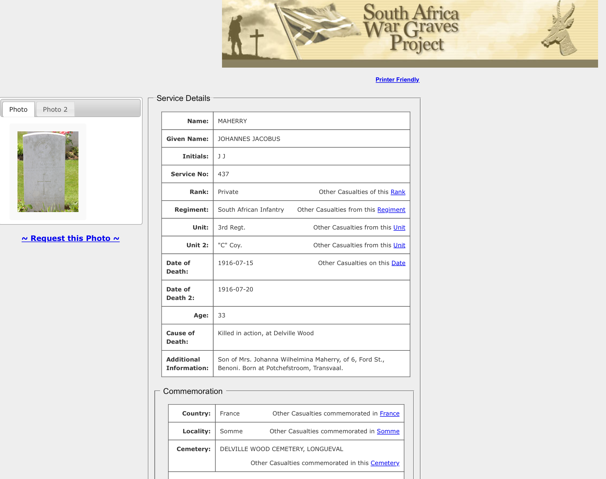View other casualties of this Rank
606x479 pixels.
[x=398, y=192]
